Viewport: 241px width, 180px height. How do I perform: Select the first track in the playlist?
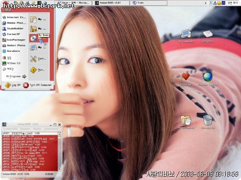point(30,133)
